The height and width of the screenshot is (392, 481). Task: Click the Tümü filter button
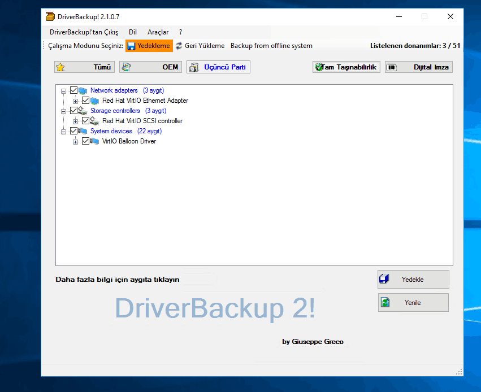click(x=84, y=67)
